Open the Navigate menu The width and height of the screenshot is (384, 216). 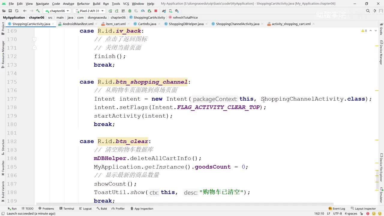[42, 4]
